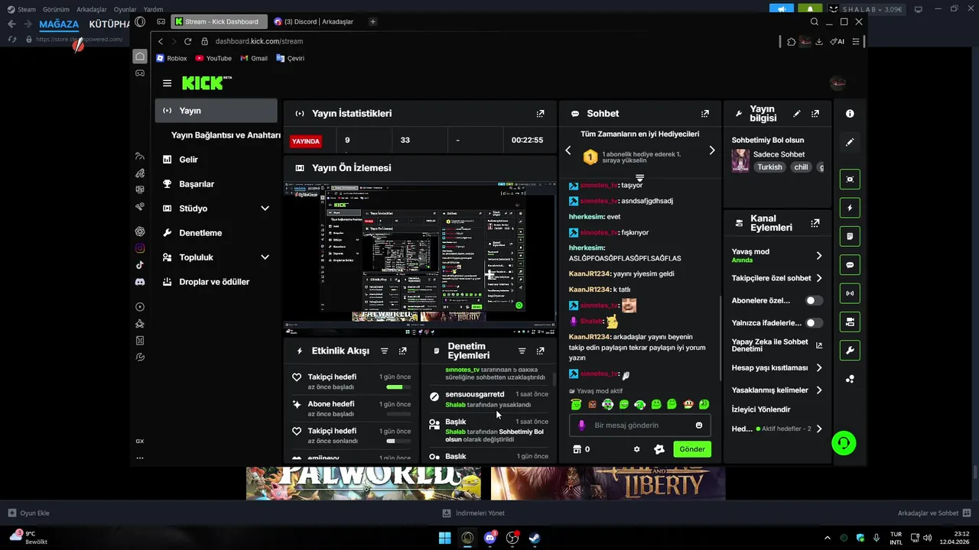Viewport: 979px width, 550px height.
Task: Open the green headset support button
Action: 844,443
